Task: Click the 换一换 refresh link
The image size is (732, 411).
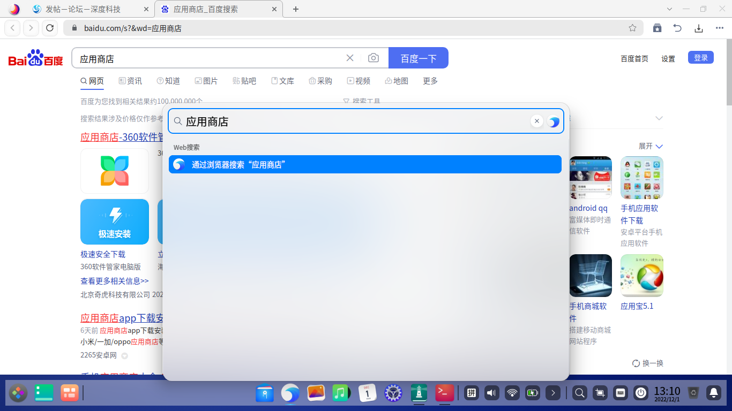Action: pyautogui.click(x=648, y=363)
